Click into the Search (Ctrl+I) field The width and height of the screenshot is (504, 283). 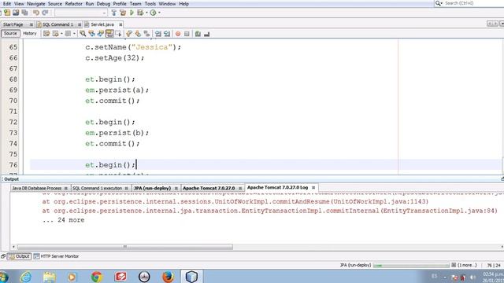469,3
